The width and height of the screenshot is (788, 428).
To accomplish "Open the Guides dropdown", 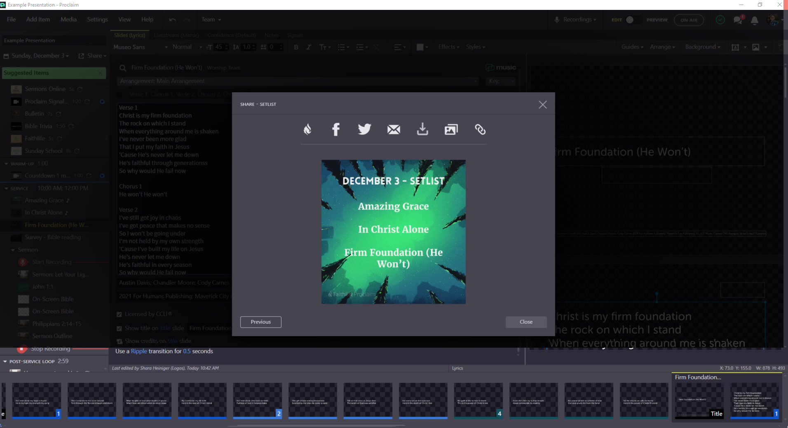I will tap(632, 47).
